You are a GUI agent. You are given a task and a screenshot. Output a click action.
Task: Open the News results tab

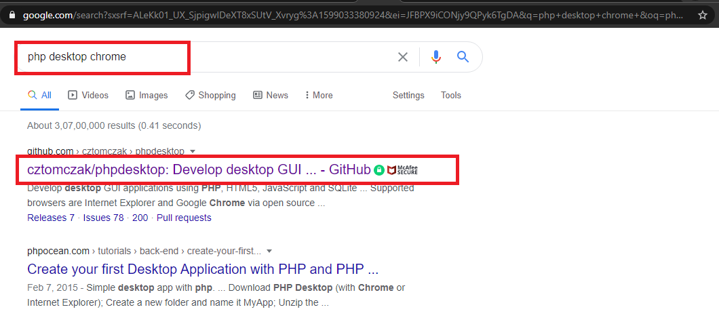(x=271, y=96)
